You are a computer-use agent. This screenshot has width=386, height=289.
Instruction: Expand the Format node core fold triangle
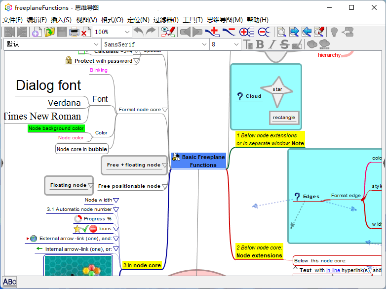[165, 110]
